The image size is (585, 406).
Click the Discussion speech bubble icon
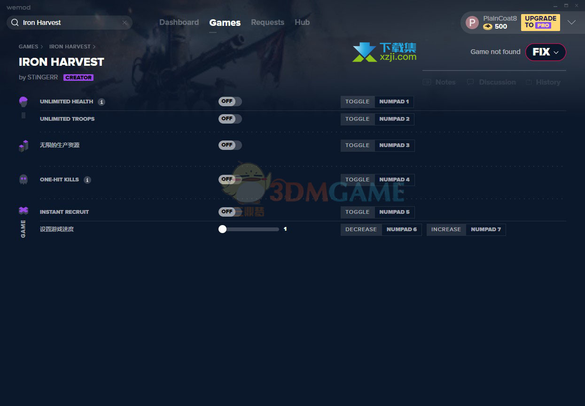[x=470, y=82]
